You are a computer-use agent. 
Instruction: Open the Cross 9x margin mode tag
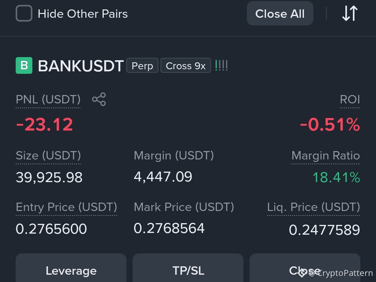[x=186, y=65]
